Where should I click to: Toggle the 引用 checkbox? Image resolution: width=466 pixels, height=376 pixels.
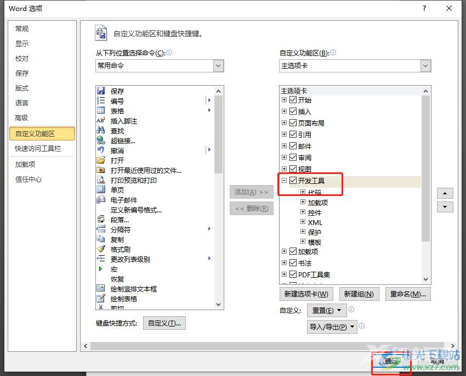293,134
